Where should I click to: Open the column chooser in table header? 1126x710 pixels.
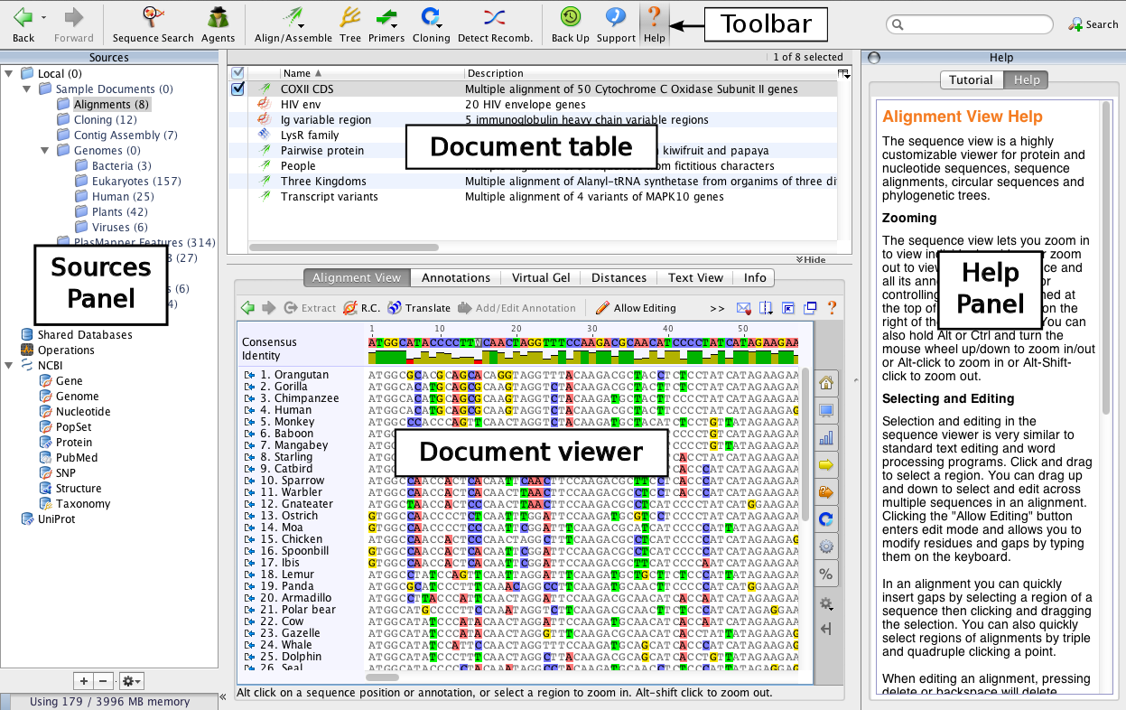pyautogui.click(x=843, y=73)
